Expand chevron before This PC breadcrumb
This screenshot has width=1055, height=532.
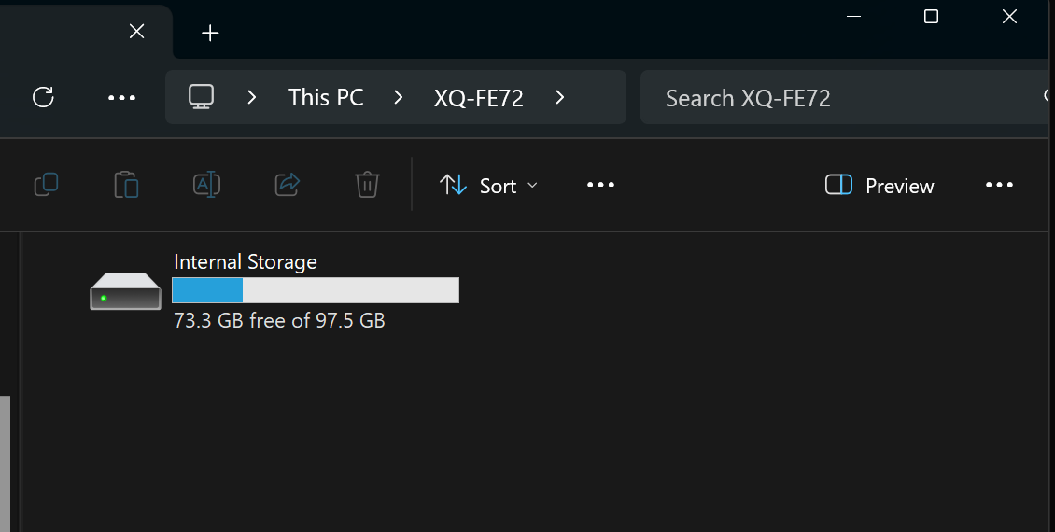click(252, 97)
